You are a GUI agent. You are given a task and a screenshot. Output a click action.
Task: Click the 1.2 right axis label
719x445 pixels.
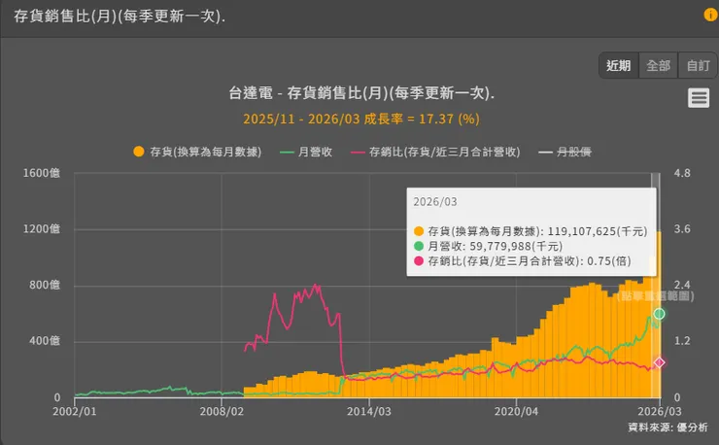pos(682,341)
